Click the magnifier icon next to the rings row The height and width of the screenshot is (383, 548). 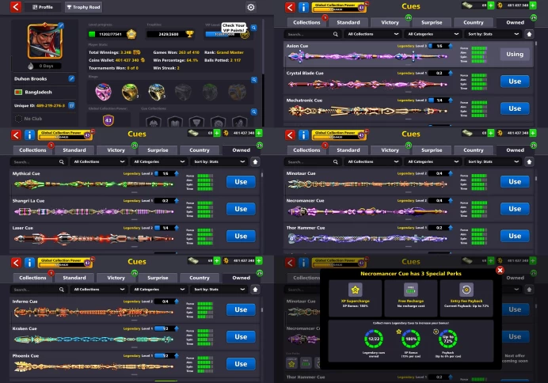(254, 80)
